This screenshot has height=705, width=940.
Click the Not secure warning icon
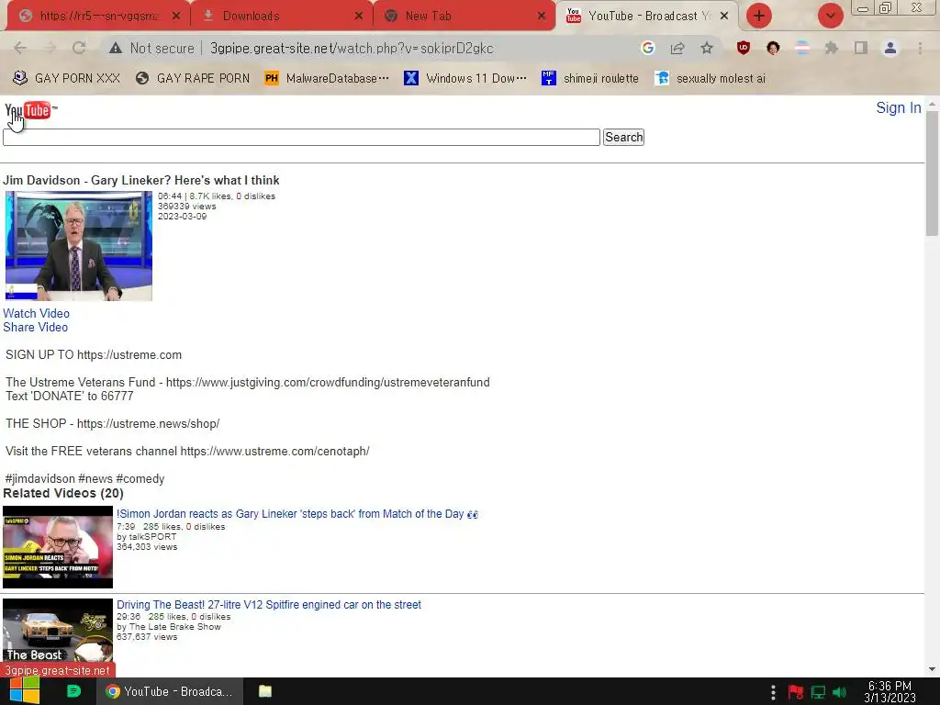click(x=115, y=48)
